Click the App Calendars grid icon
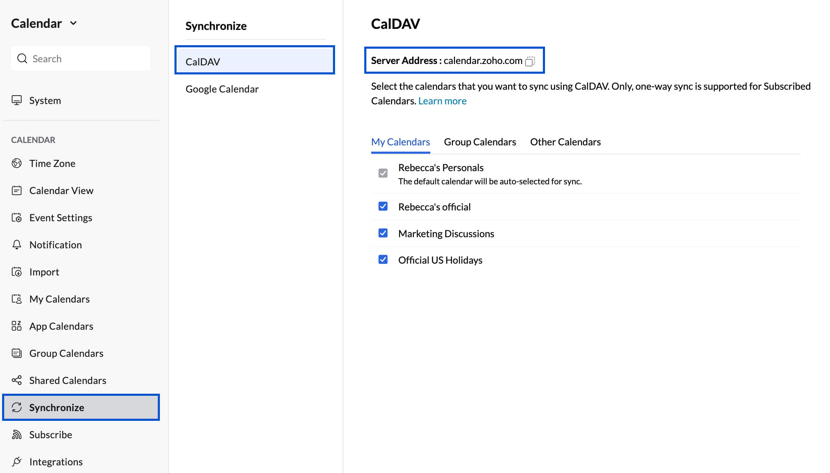830x473 pixels. (17, 326)
